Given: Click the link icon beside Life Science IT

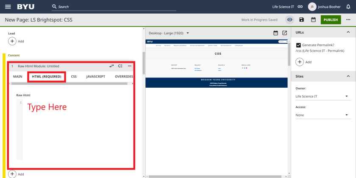Looking at the screenshot, I should click(300, 7).
